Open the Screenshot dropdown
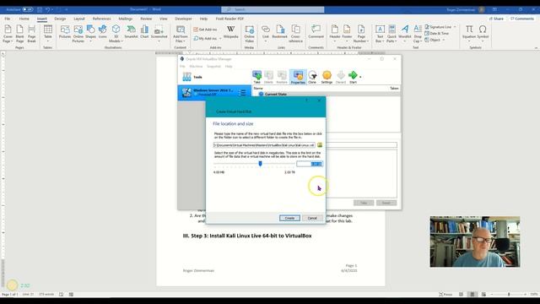The height and width of the screenshot is (304, 540). click(159, 34)
